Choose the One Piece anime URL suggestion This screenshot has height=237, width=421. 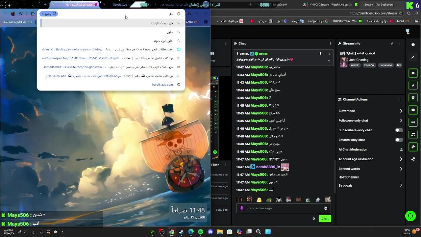point(111,49)
